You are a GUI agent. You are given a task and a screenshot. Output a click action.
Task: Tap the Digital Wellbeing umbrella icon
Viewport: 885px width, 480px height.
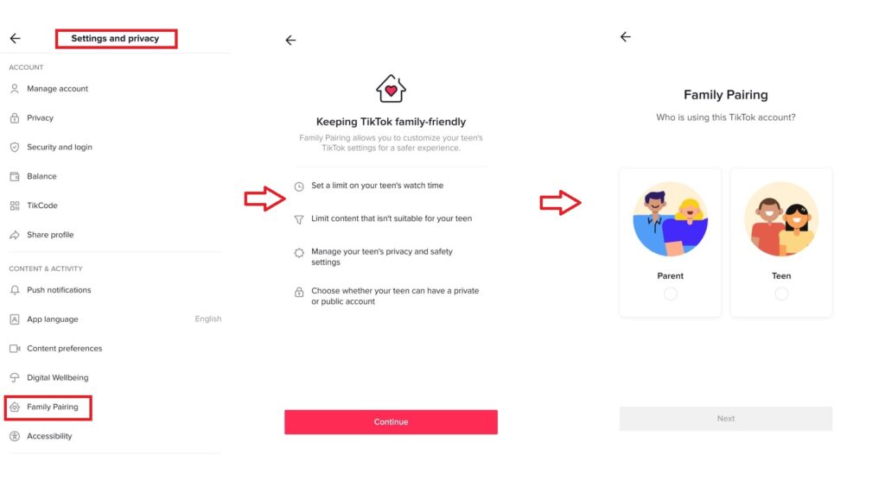[x=15, y=378]
